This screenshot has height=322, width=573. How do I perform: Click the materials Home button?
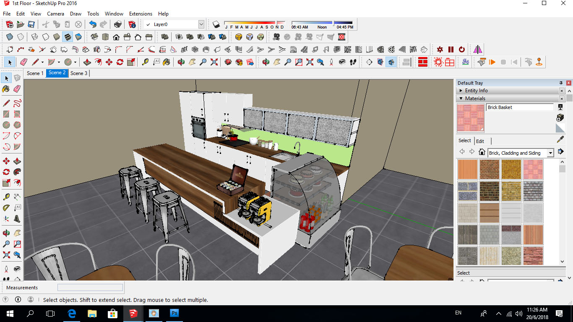click(482, 152)
